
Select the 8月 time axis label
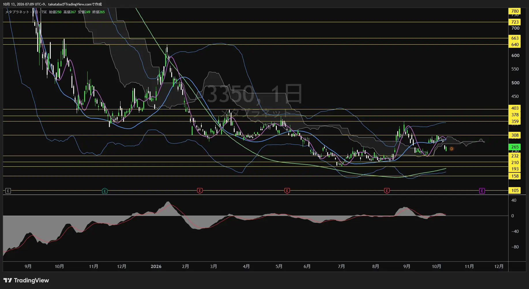[375, 267]
